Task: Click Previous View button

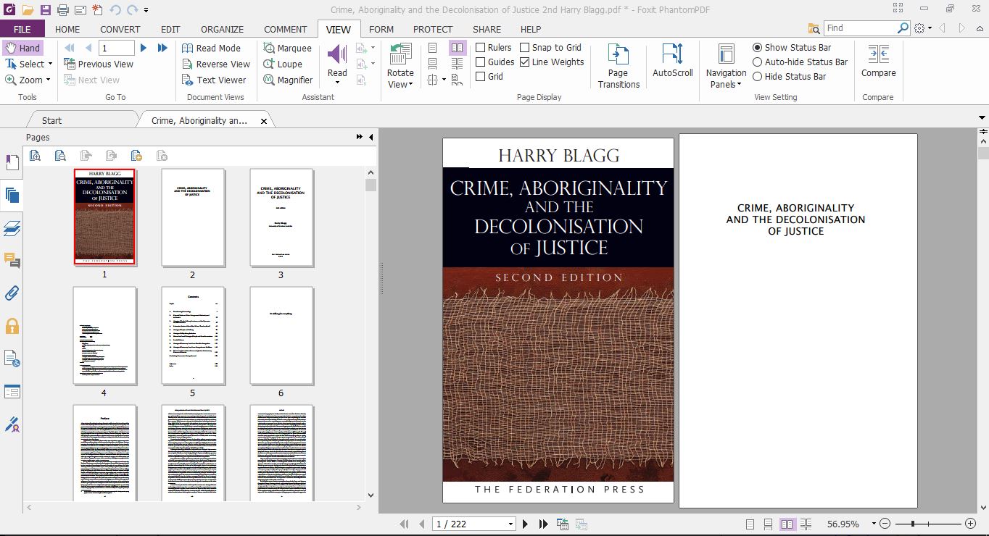Action: [99, 64]
